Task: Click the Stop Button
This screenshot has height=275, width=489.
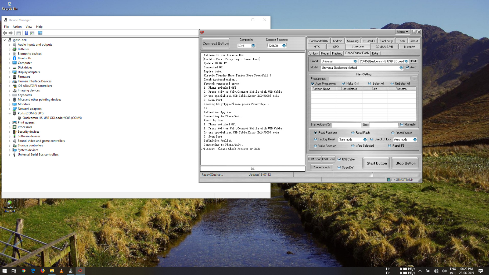Action: [x=405, y=163]
